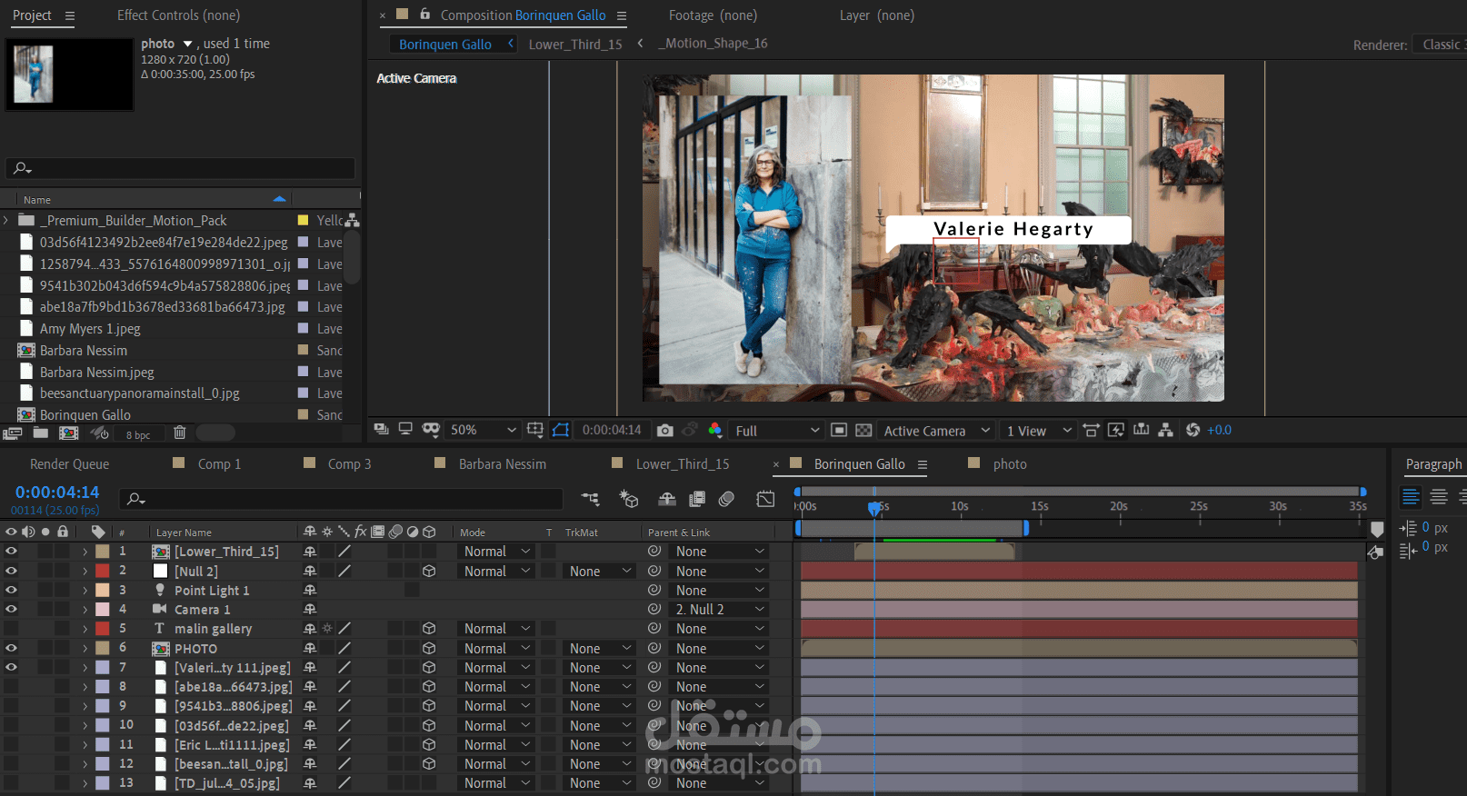Open the 50% magnification dropdown
Screen dimensions: 1467x796
[x=483, y=430]
